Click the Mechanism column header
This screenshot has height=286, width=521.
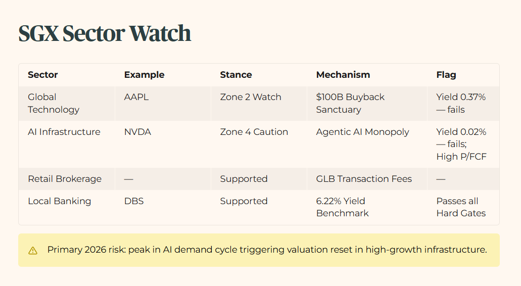click(343, 75)
